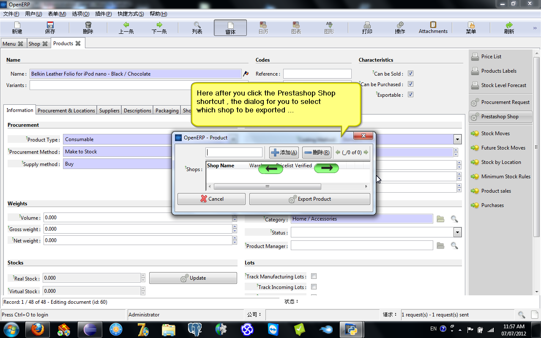Click the Gross weight spinner arrows
This screenshot has height=338, width=541.
[235, 229]
